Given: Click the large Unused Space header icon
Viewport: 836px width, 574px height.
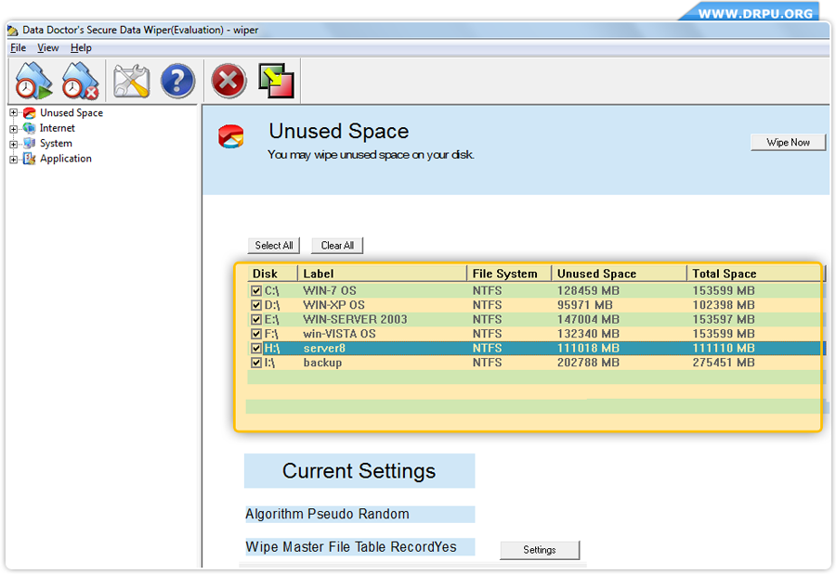Looking at the screenshot, I should pos(231,136).
